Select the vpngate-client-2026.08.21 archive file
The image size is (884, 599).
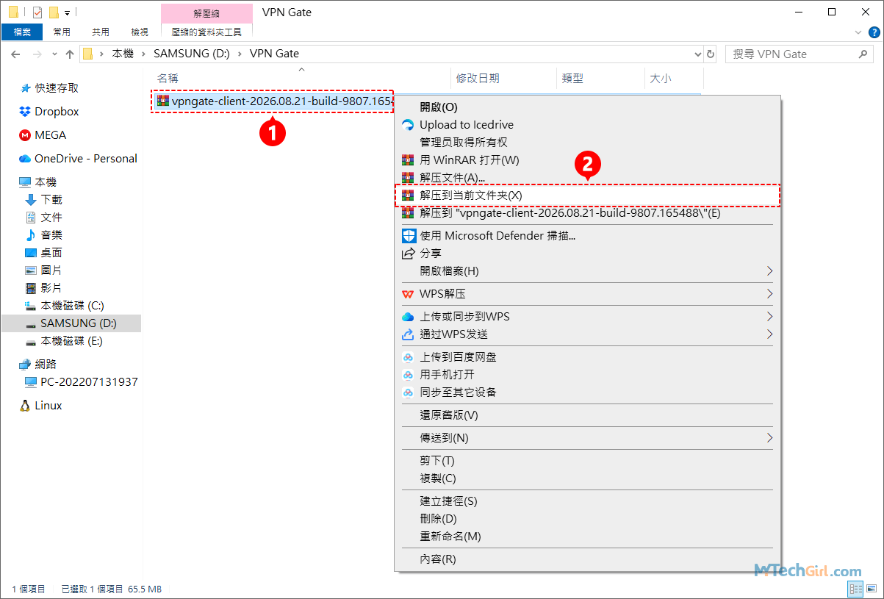tap(273, 101)
